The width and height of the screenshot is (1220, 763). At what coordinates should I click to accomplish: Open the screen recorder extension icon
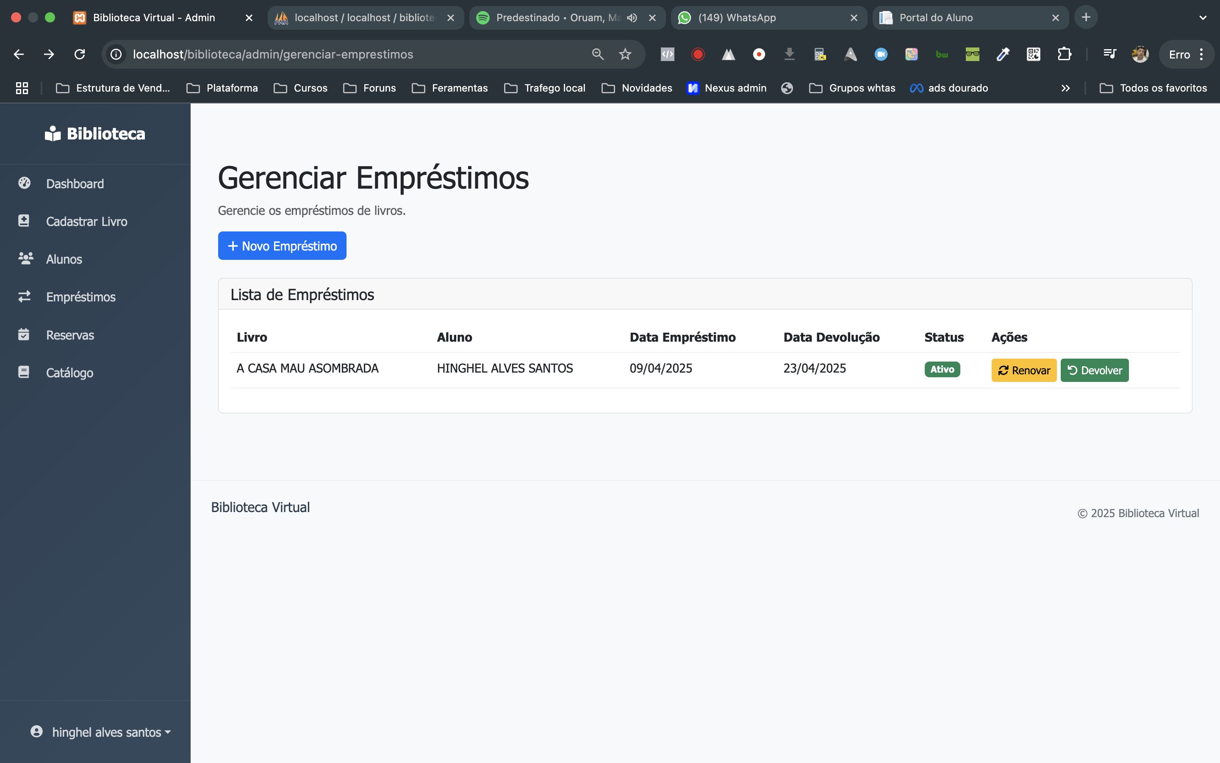click(x=697, y=54)
